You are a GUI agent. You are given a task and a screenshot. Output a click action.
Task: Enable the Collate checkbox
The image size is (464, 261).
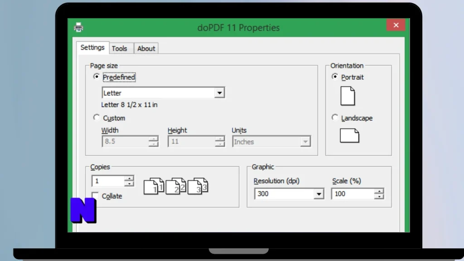click(95, 195)
